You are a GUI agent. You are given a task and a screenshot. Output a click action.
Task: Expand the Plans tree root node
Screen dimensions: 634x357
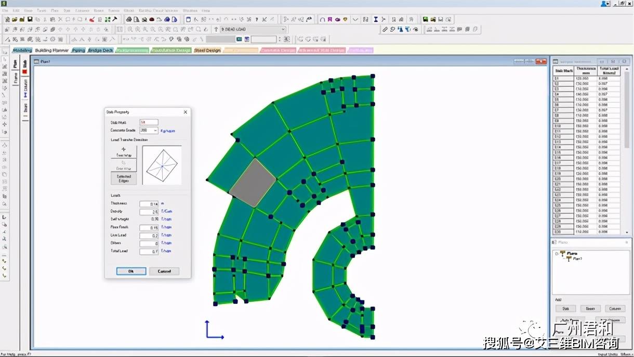tap(557, 253)
